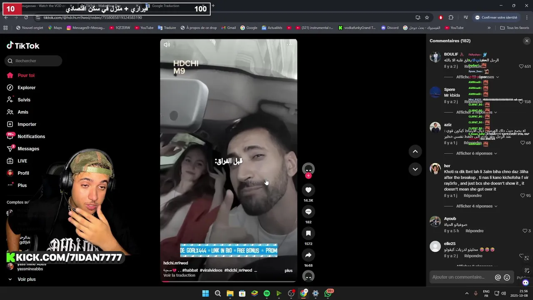Viewport: 533px width, 300px height.
Task: Open LIVE page
Action: (22, 161)
